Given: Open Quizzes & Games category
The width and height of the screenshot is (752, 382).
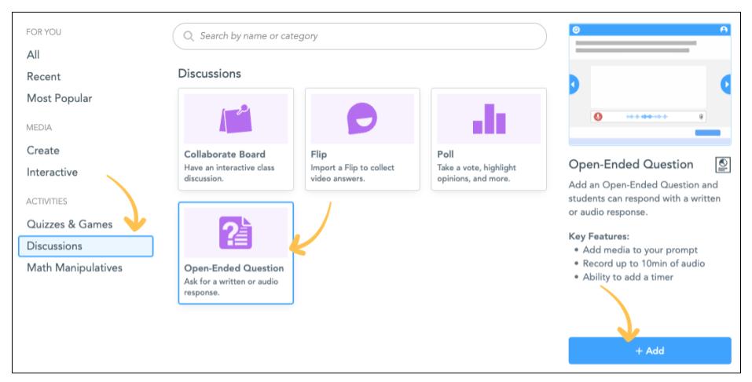Looking at the screenshot, I should click(69, 224).
